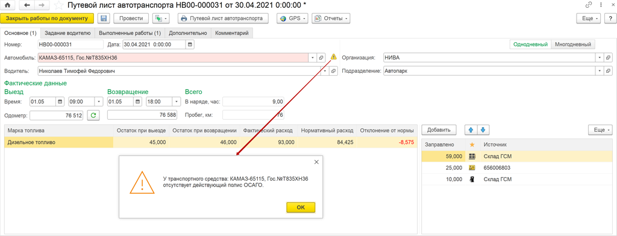Expand the Водитель dropdown list
Viewport: 617px width, 236px height.
(325, 71)
